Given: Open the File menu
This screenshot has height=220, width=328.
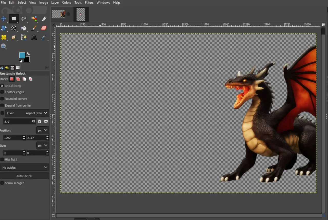Looking at the screenshot, I should pos(3,3).
